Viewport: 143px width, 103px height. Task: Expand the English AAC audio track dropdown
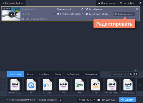click(100, 14)
